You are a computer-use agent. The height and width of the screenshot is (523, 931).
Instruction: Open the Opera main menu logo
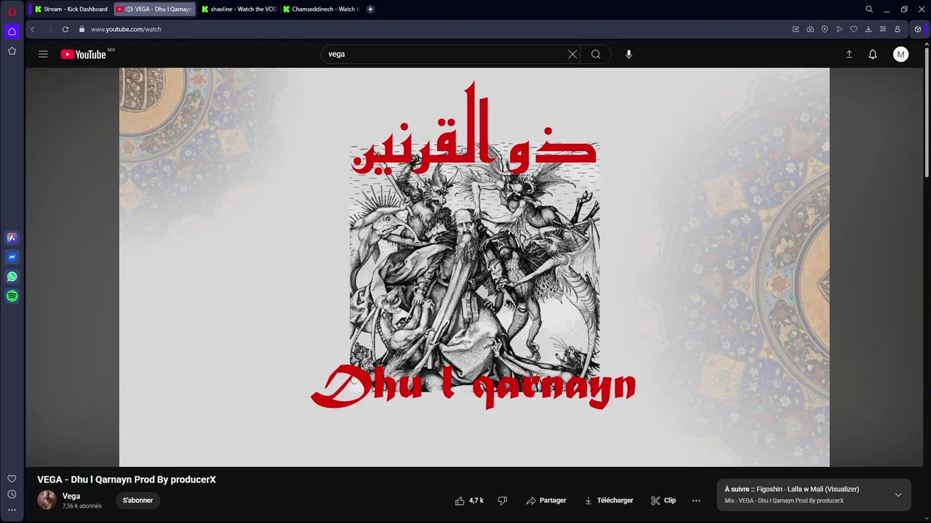(12, 11)
